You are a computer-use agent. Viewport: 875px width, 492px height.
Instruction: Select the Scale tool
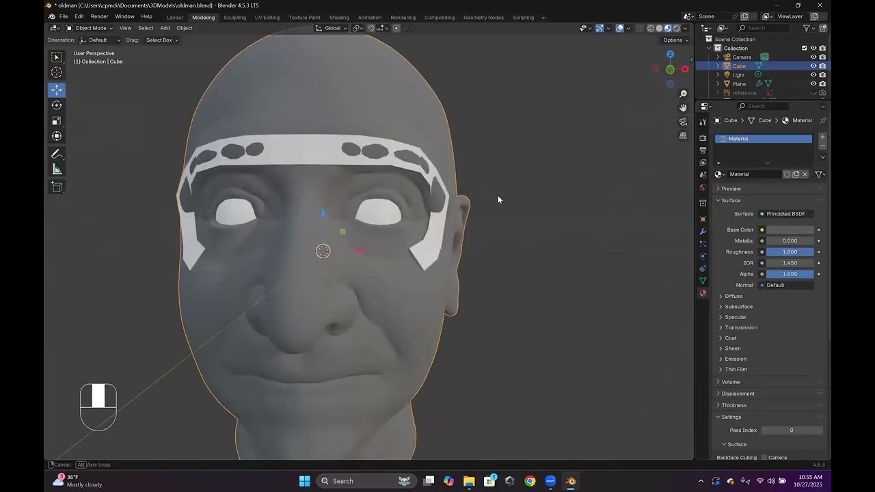[x=57, y=120]
